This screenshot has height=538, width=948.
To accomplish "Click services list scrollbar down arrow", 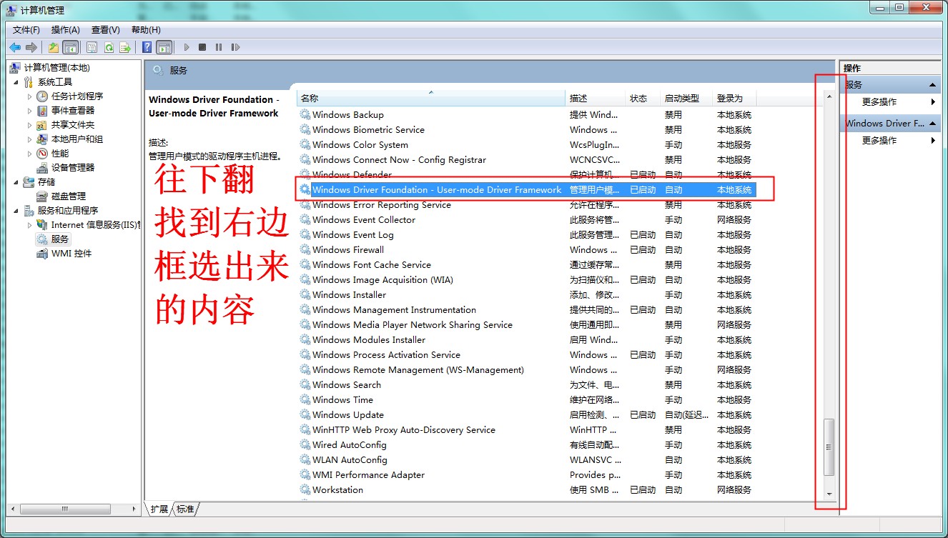I will click(x=829, y=494).
